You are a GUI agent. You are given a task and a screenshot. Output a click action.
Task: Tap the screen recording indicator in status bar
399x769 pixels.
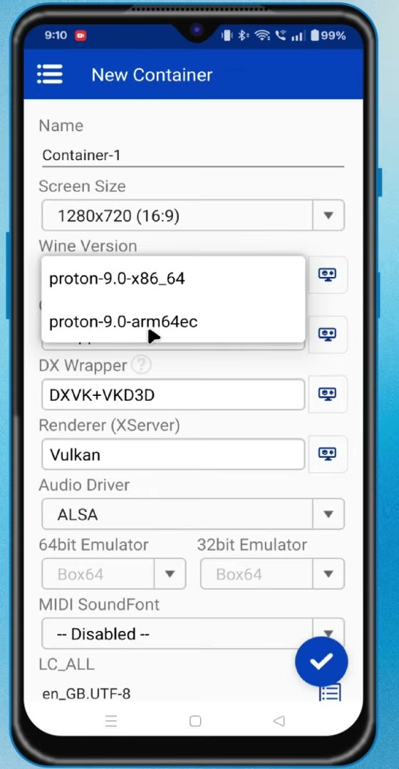click(x=81, y=36)
